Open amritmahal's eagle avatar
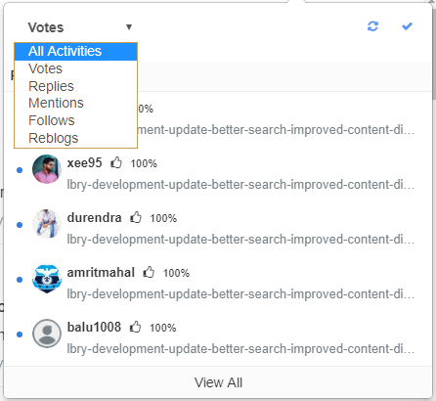436x401 pixels. pyautogui.click(x=47, y=279)
